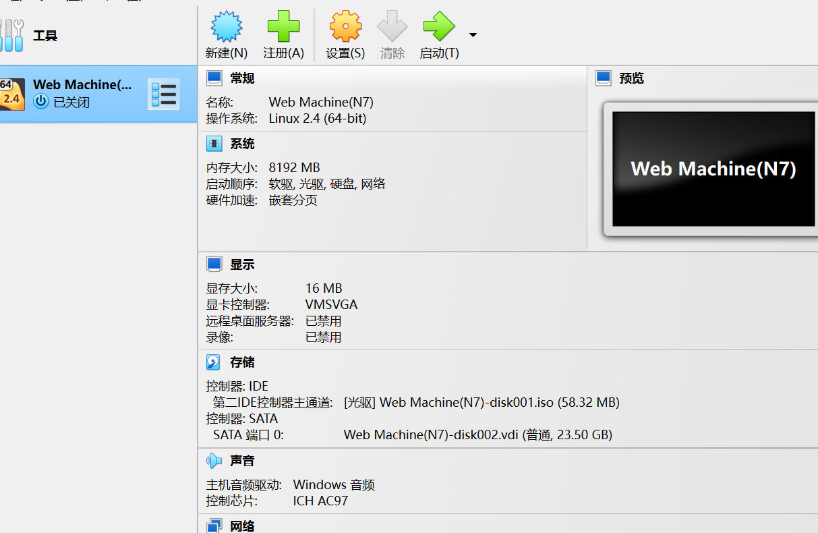Image resolution: width=818 pixels, height=533 pixels.
Task: Open the Network (网络) section header
Action: click(242, 526)
